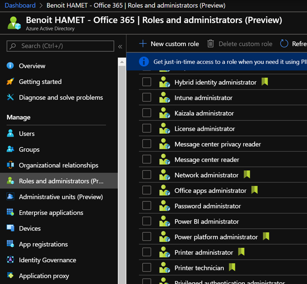
Task: Click the Identity Governance icon
Action: point(10,260)
